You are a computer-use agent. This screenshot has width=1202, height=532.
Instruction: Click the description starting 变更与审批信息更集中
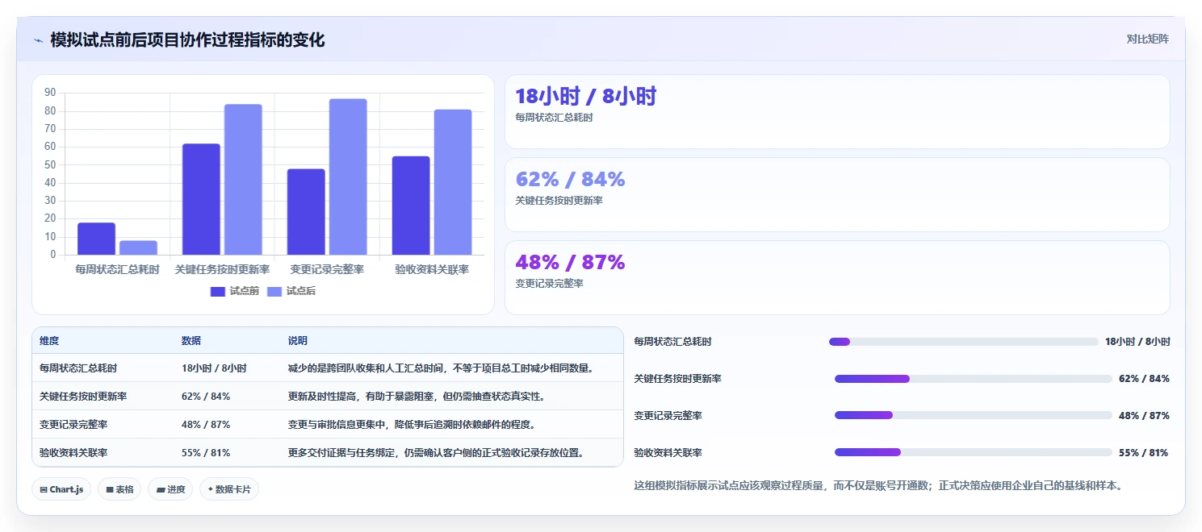pyautogui.click(x=412, y=425)
